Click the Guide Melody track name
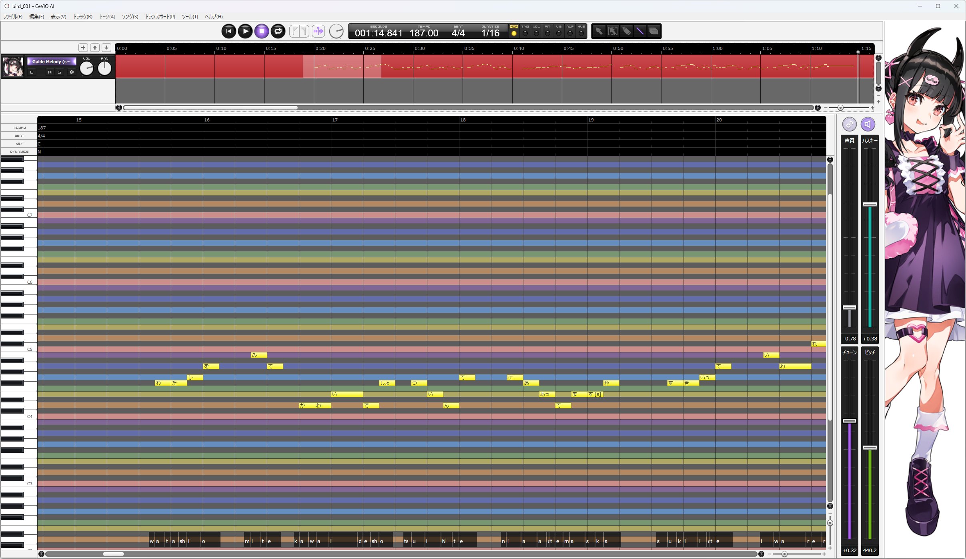 click(x=52, y=62)
